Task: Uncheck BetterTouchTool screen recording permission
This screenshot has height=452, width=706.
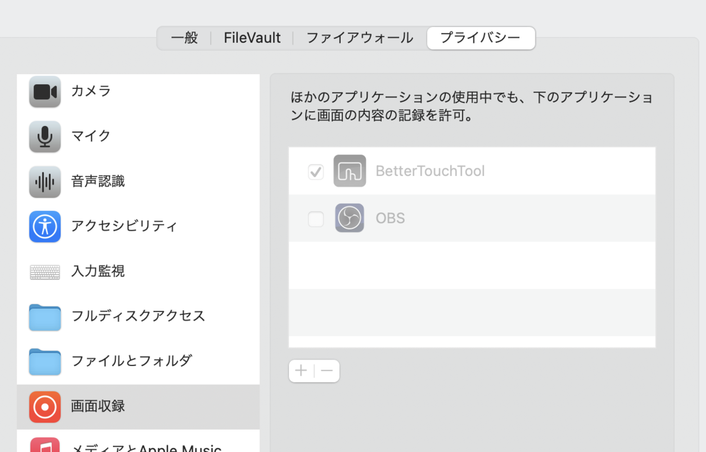Action: 315,171
